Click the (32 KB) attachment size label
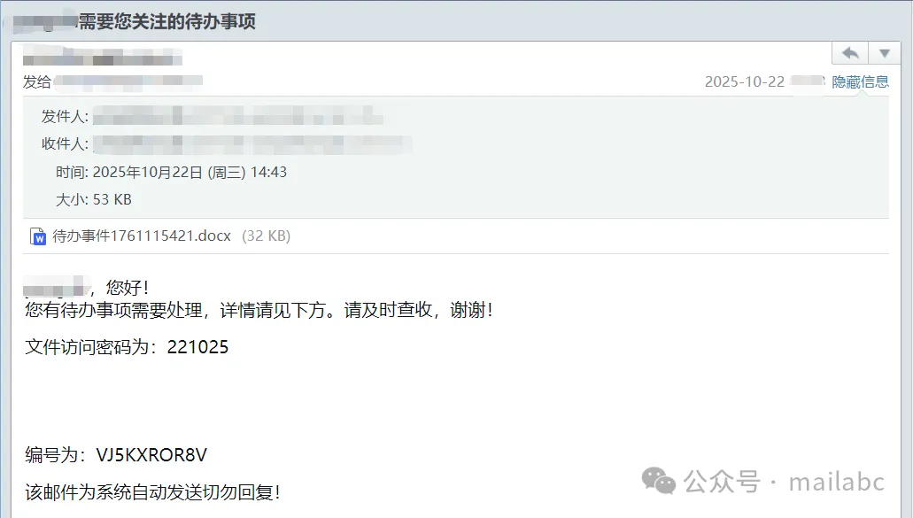 pos(266,236)
